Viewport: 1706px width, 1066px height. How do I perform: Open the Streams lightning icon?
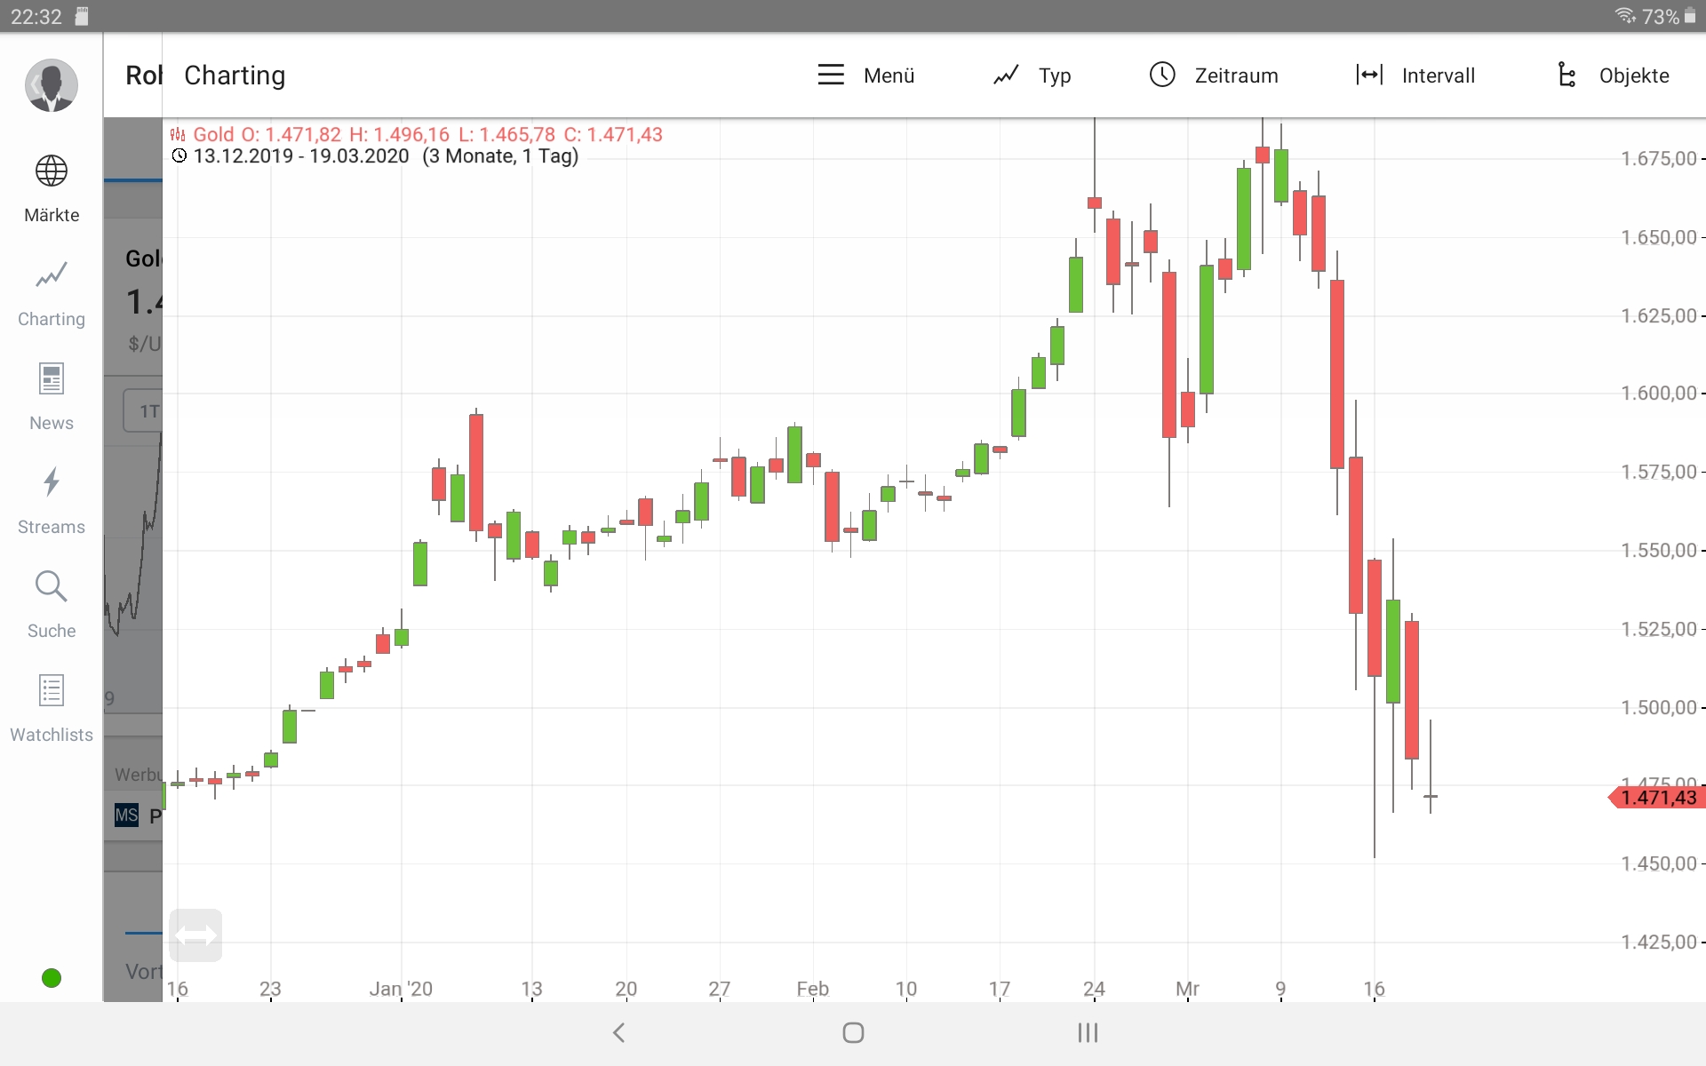52,482
